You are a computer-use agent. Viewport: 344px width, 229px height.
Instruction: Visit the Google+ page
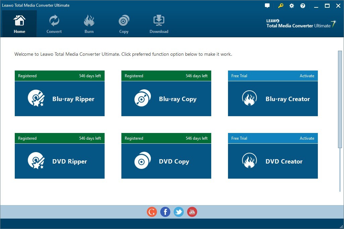click(152, 212)
